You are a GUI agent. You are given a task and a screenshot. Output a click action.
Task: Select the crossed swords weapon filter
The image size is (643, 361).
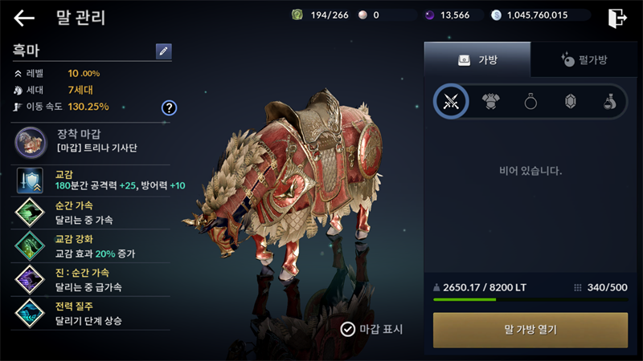(x=451, y=101)
